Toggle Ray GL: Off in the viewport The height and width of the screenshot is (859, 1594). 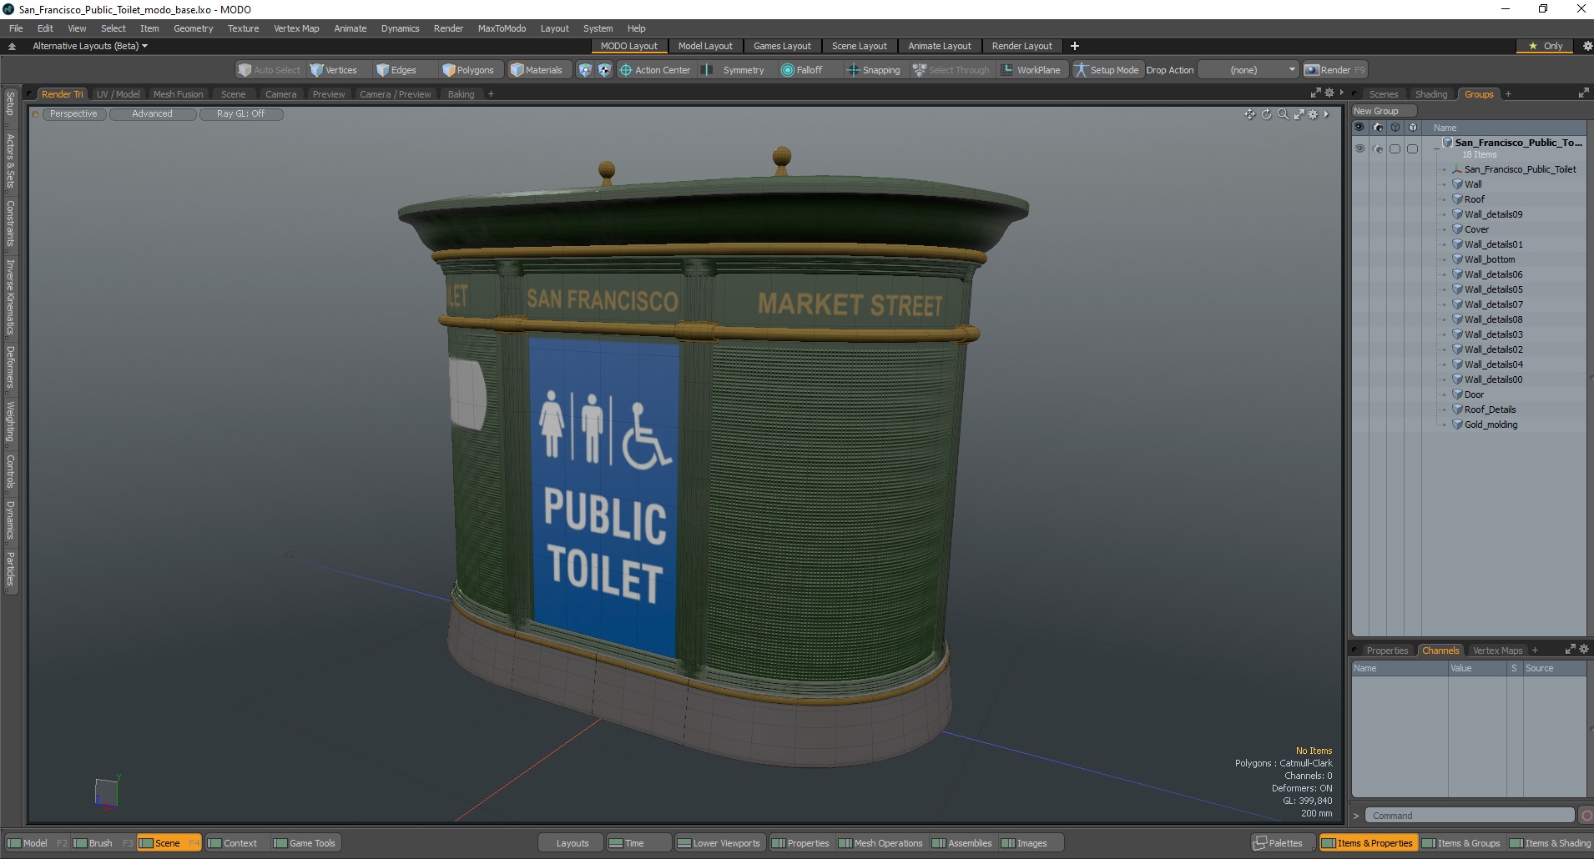tap(241, 113)
